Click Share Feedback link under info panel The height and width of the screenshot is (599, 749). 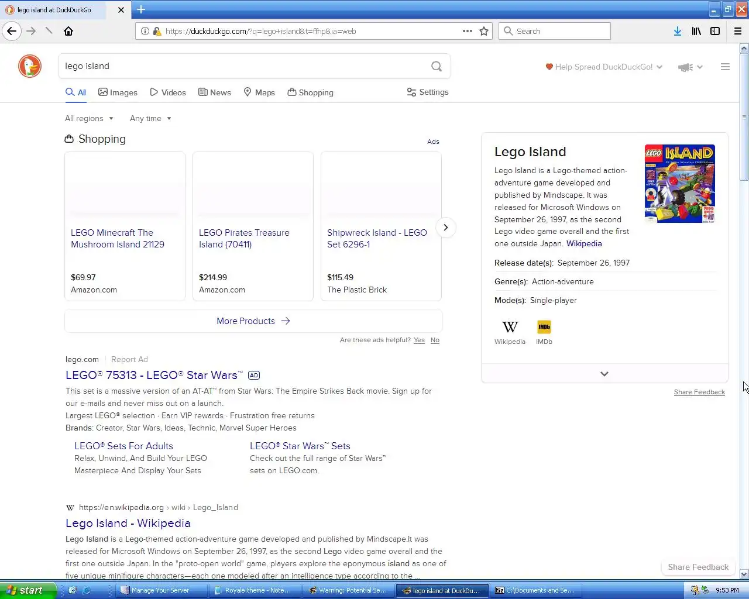coord(699,393)
